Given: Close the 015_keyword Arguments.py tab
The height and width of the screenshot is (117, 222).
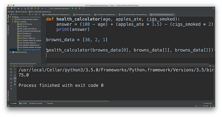Looking at the screenshot, I should coord(116,15).
